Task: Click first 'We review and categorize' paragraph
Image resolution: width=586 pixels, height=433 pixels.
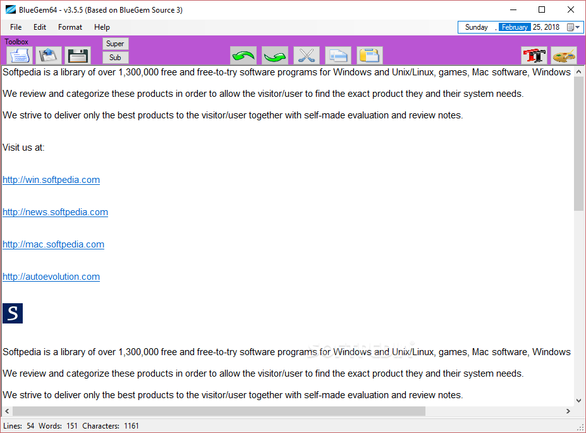Action: point(263,94)
